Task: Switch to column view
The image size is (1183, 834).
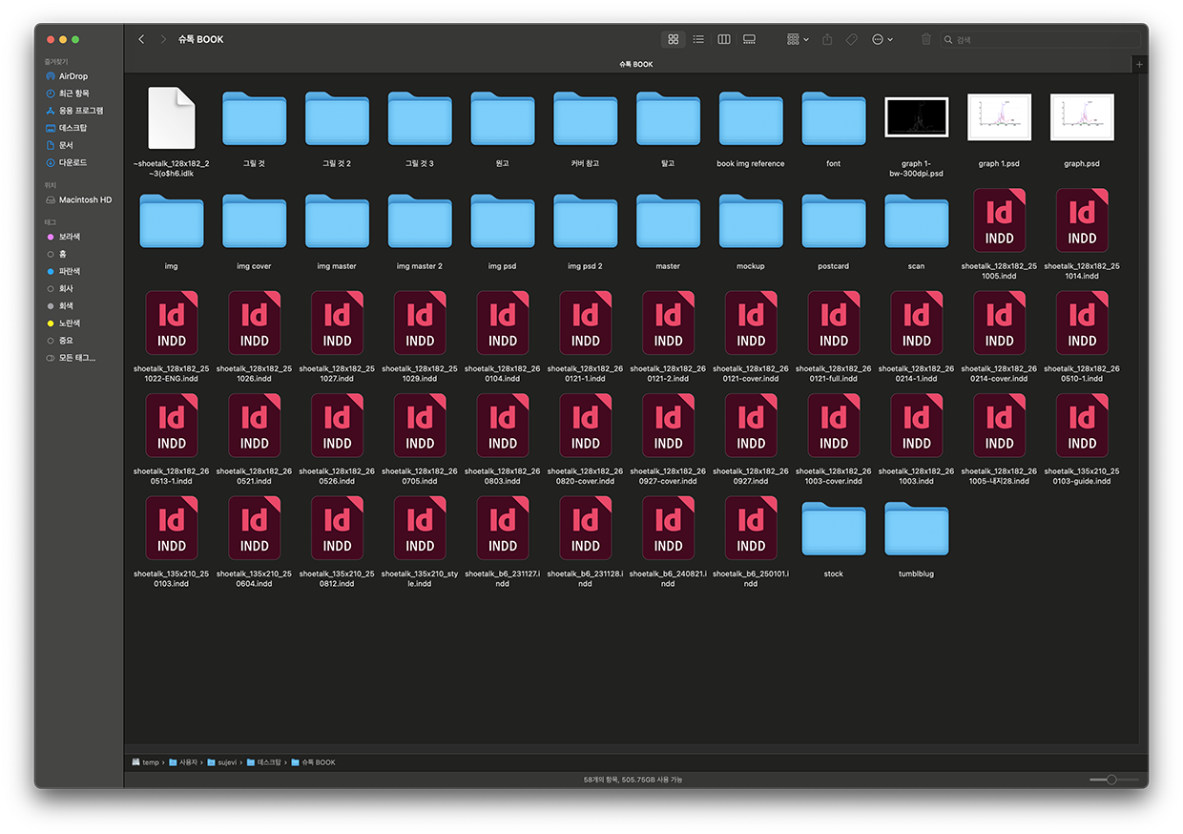Action: coord(724,39)
